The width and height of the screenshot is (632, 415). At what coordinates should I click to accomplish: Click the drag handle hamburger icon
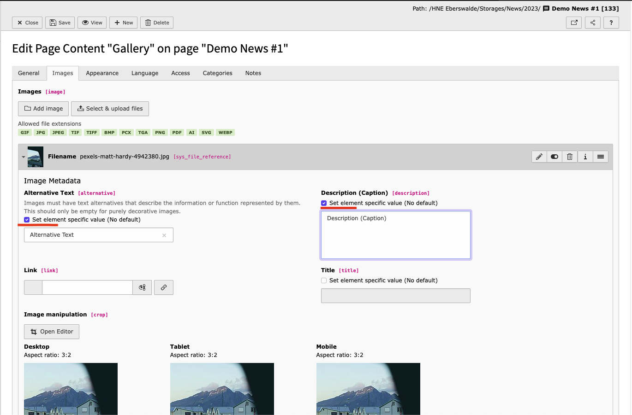pyautogui.click(x=600, y=157)
